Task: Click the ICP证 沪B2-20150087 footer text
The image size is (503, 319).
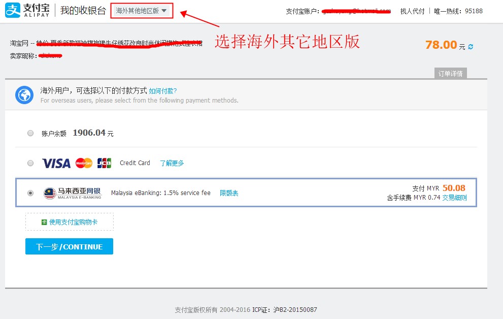Action: click(285, 310)
